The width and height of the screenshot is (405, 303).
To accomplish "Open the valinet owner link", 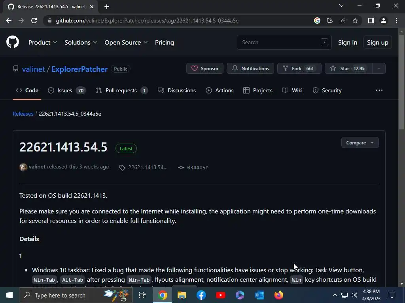I will (34, 69).
